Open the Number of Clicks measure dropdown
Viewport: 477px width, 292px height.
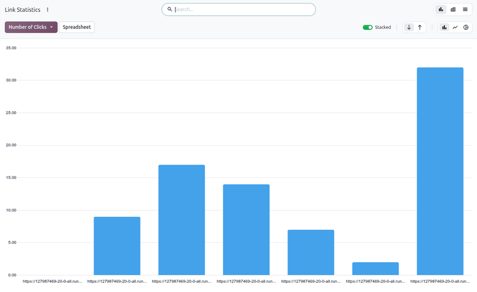tap(31, 27)
